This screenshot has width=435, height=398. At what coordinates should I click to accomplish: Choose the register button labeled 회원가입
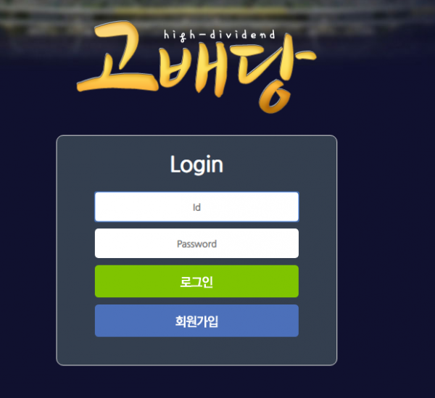(196, 321)
